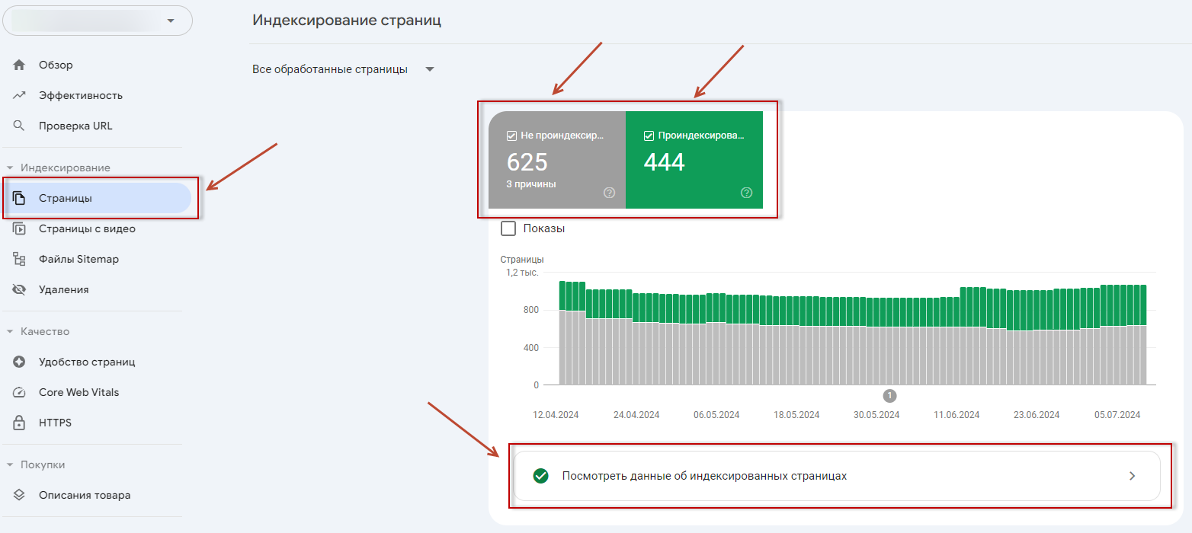Click the 444 indexed count
The height and width of the screenshot is (533, 1192).
(x=665, y=162)
